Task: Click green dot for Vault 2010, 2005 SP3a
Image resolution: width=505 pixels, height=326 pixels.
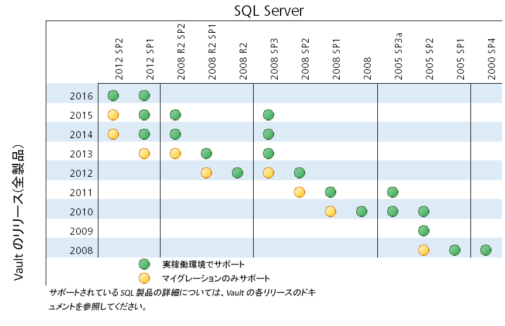Action: (x=393, y=211)
